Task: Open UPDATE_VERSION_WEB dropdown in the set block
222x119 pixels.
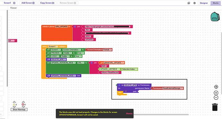Action: 63,63
